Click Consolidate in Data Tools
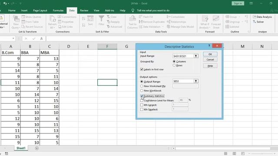 [x=175, y=17]
